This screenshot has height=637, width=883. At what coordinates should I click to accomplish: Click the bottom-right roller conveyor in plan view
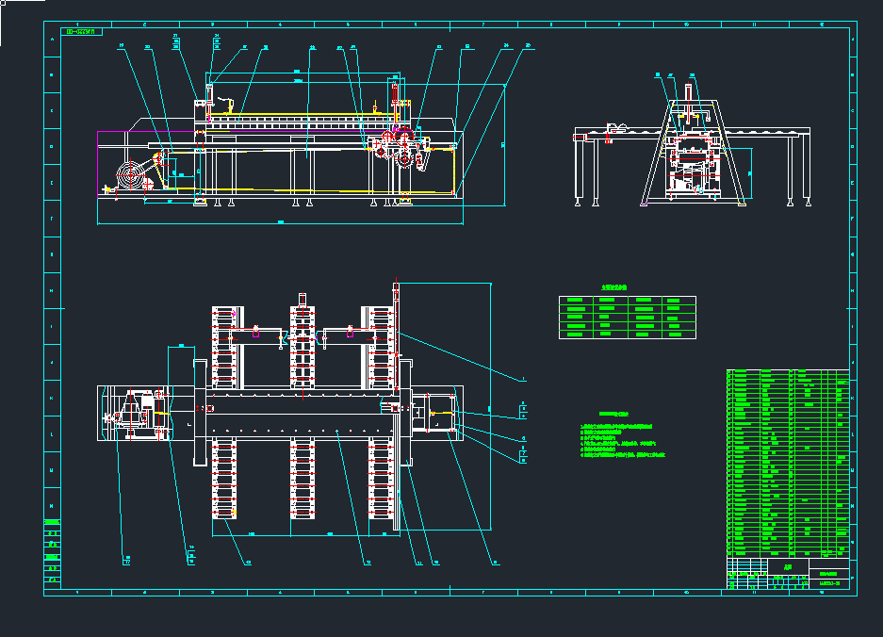[381, 479]
